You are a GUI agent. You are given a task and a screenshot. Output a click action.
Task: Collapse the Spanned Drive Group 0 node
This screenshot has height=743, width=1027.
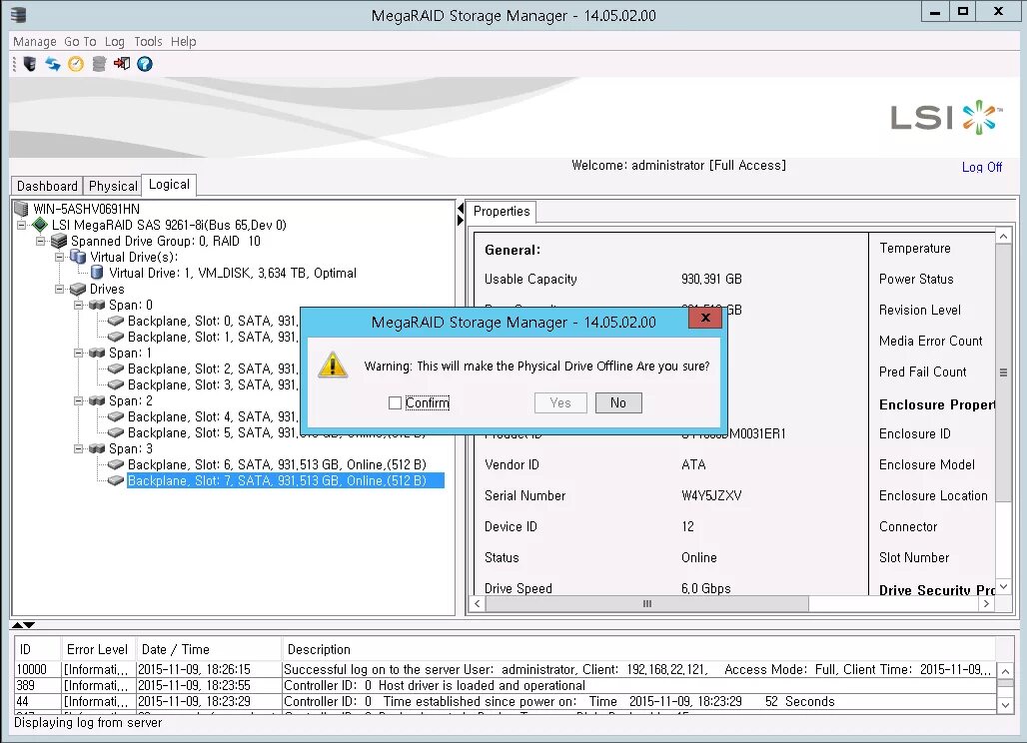[x=41, y=241]
